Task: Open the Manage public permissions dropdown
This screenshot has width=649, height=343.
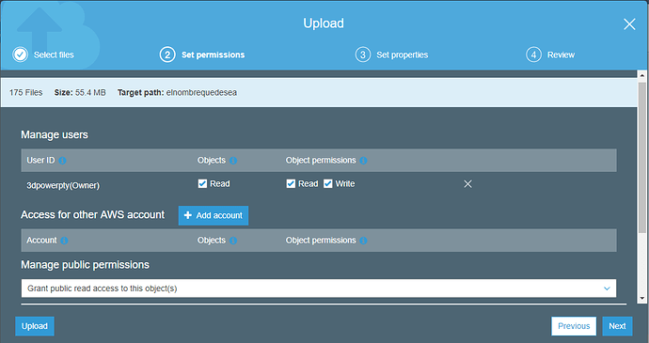Action: tap(319, 288)
